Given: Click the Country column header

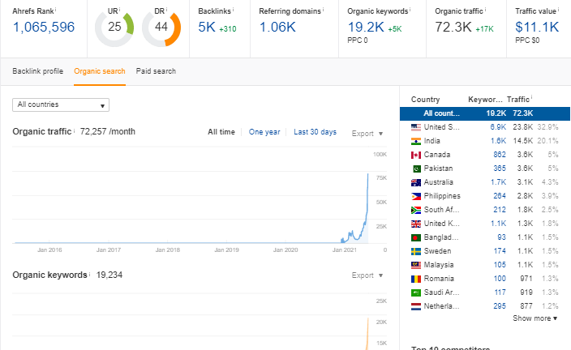Looking at the screenshot, I should [x=425, y=100].
